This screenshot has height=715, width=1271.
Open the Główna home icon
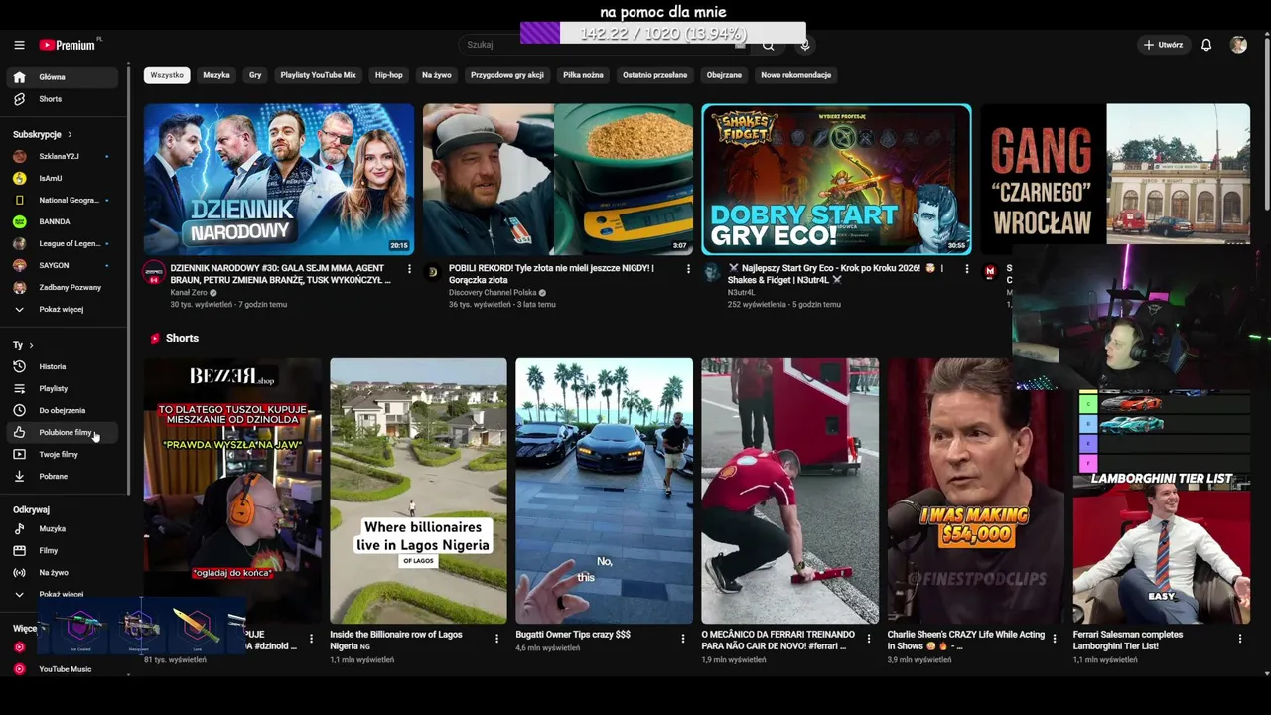(19, 77)
